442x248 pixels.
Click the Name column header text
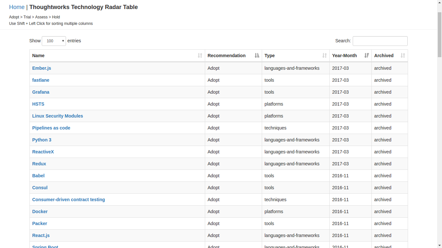(x=39, y=56)
